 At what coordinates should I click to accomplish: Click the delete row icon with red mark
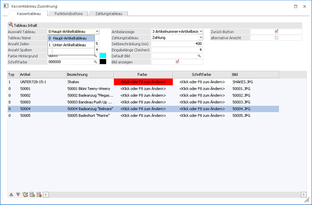[x=39, y=194]
